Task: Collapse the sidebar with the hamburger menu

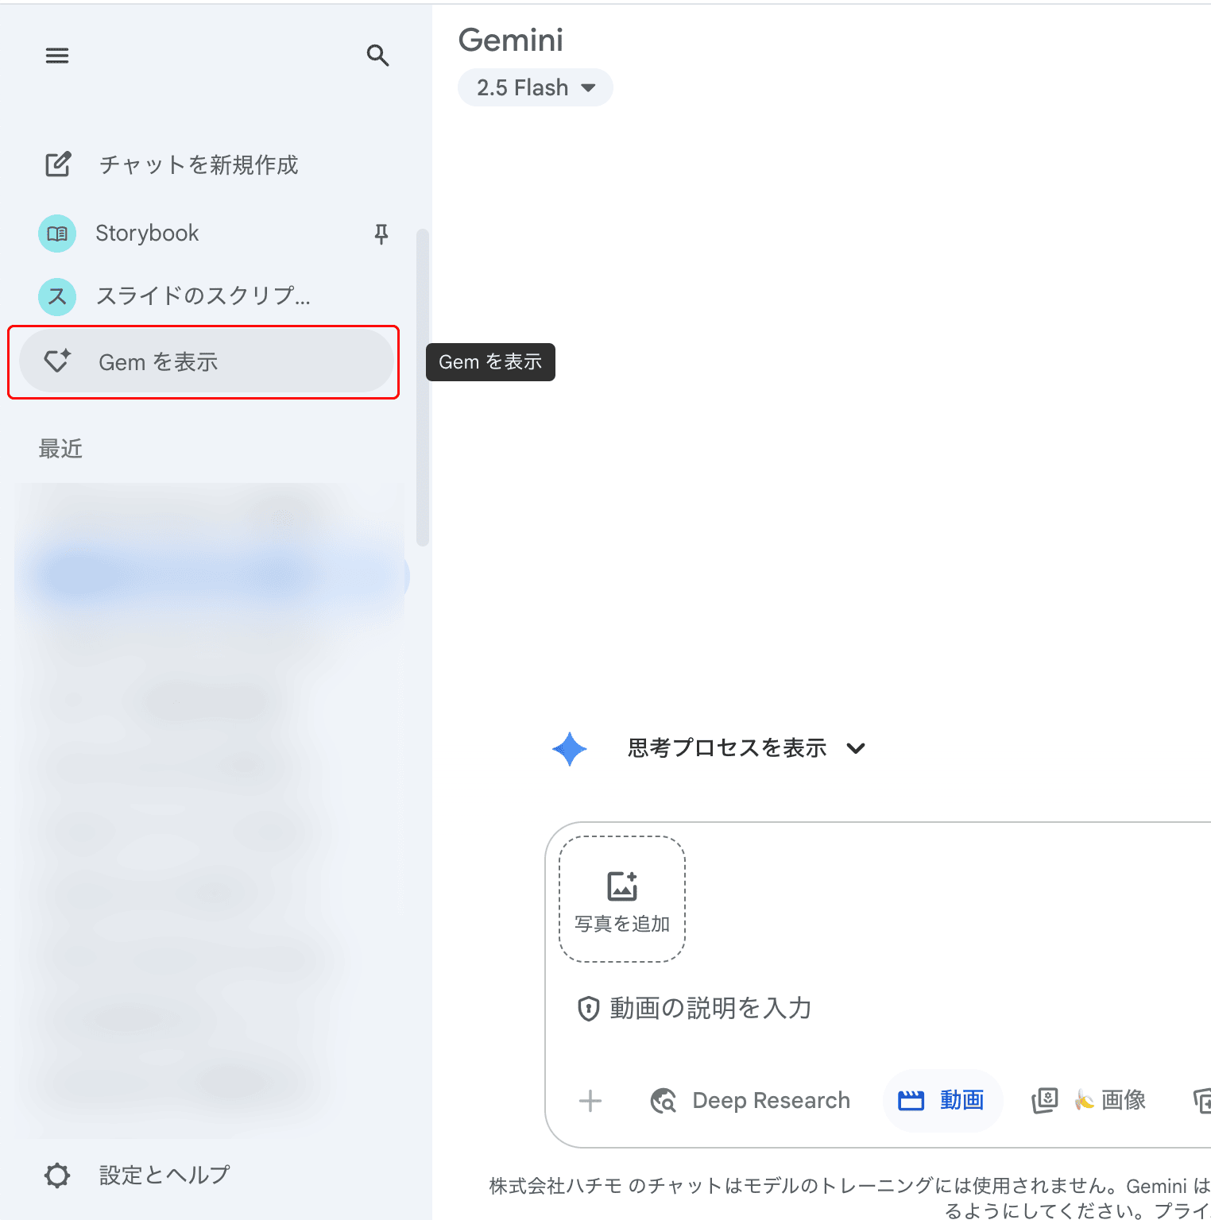Action: (57, 56)
